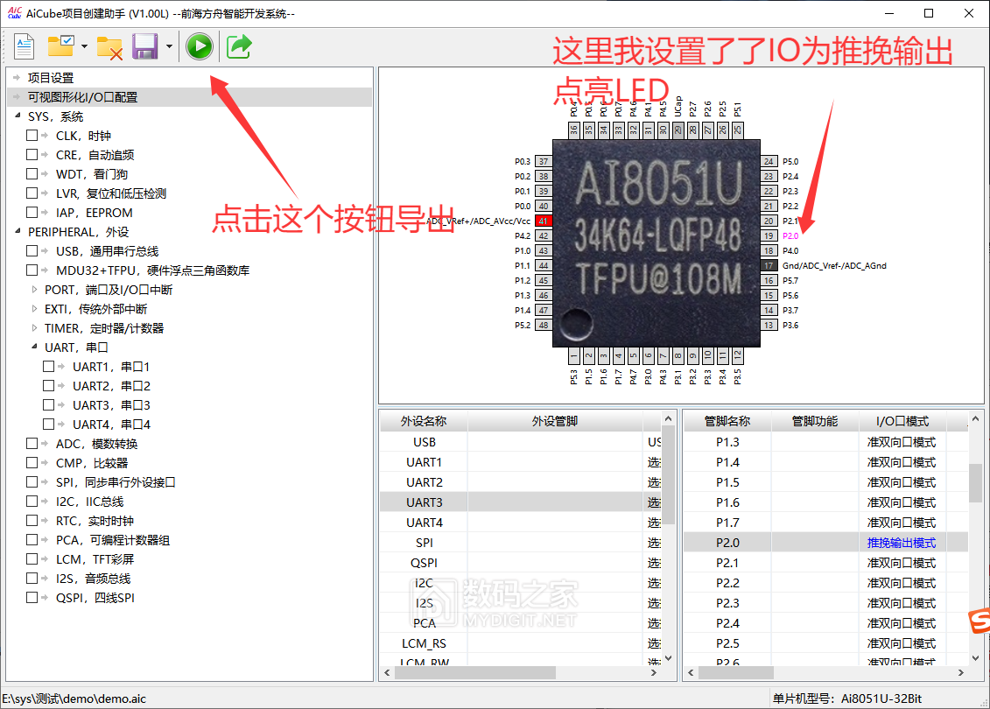Click the open project folder icon
Viewport: 990px width, 709px height.
tap(60, 46)
